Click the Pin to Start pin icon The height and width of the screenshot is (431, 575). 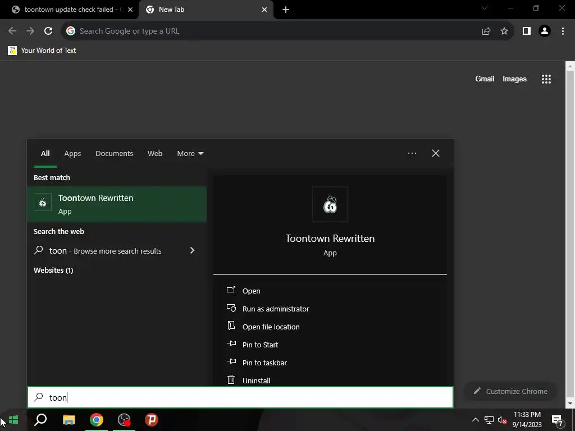click(x=231, y=344)
